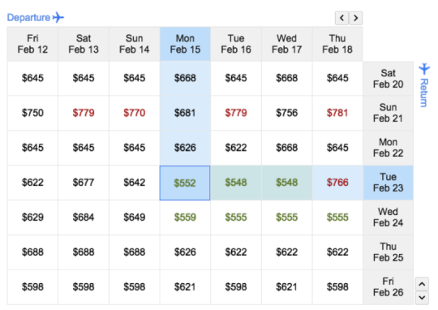Click the earlier return dates up arrow
The height and width of the screenshot is (310, 438).
422,284
